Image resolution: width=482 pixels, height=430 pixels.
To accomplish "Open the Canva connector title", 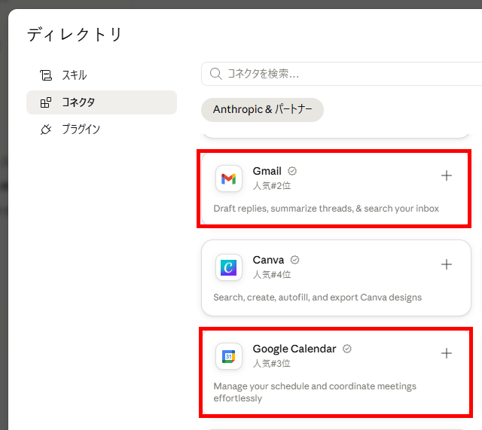I will coord(268,260).
